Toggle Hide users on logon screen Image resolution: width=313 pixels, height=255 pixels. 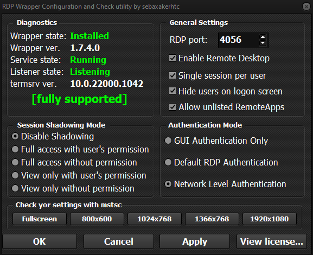coord(173,91)
